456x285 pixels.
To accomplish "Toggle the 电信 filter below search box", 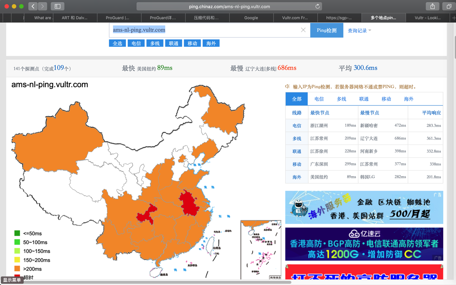I will tap(136, 43).
